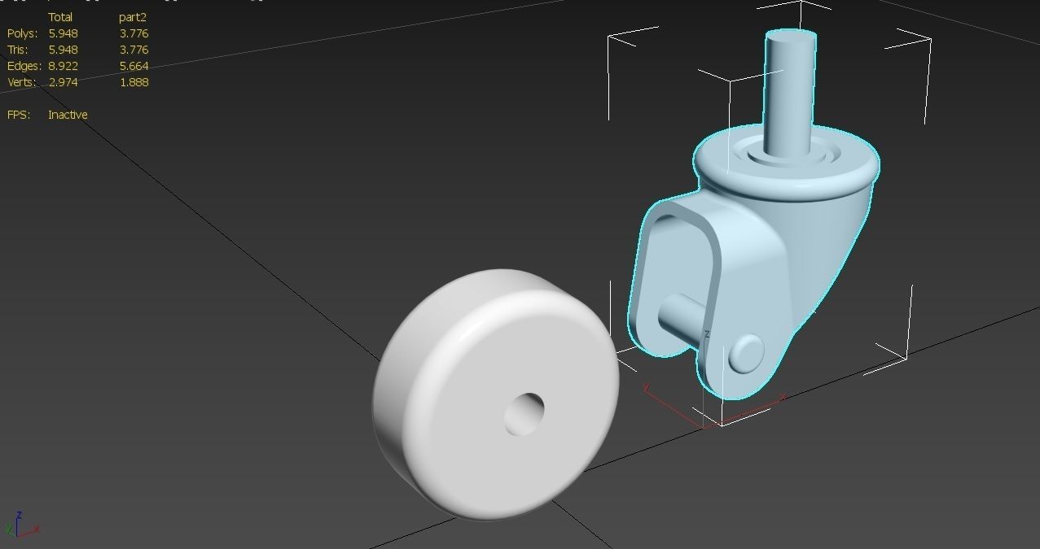Click the 'Verts:' statistics label

pyautogui.click(x=22, y=82)
